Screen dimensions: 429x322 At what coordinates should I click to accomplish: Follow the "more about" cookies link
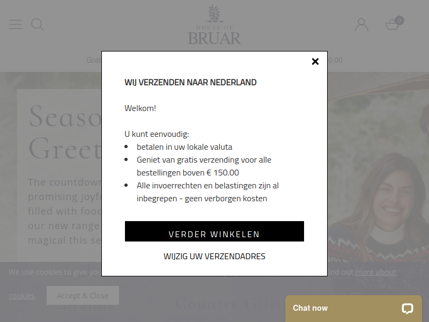click(376, 272)
